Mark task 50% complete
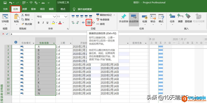Screen dimensions: 207x103 82,16
